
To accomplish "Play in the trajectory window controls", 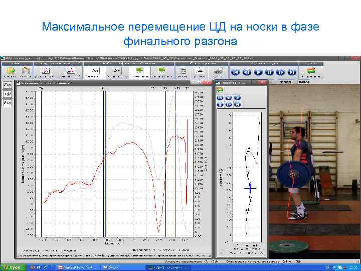I will (237, 98).
